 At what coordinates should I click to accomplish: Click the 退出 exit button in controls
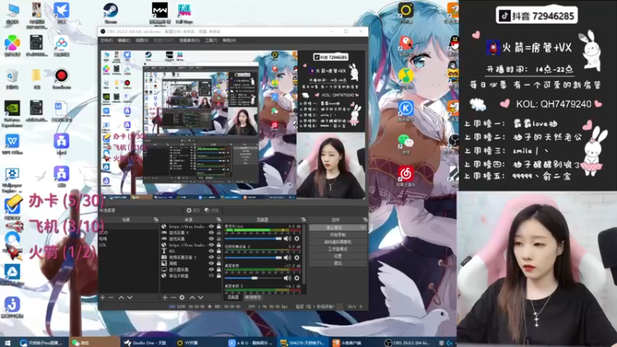coord(338,263)
